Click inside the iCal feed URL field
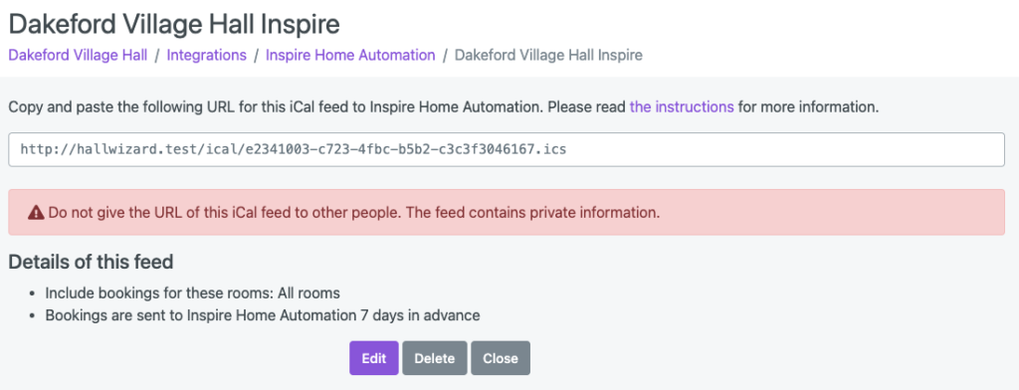The image size is (1019, 390). (507, 149)
